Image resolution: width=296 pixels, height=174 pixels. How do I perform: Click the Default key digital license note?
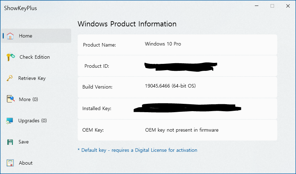pos(137,150)
